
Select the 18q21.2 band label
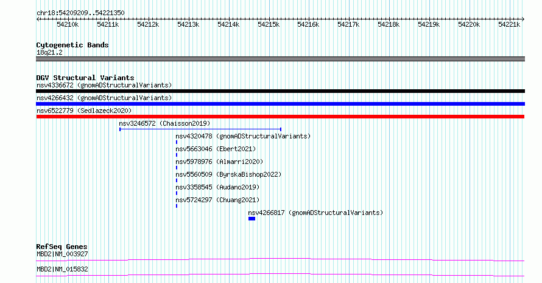tap(49, 52)
